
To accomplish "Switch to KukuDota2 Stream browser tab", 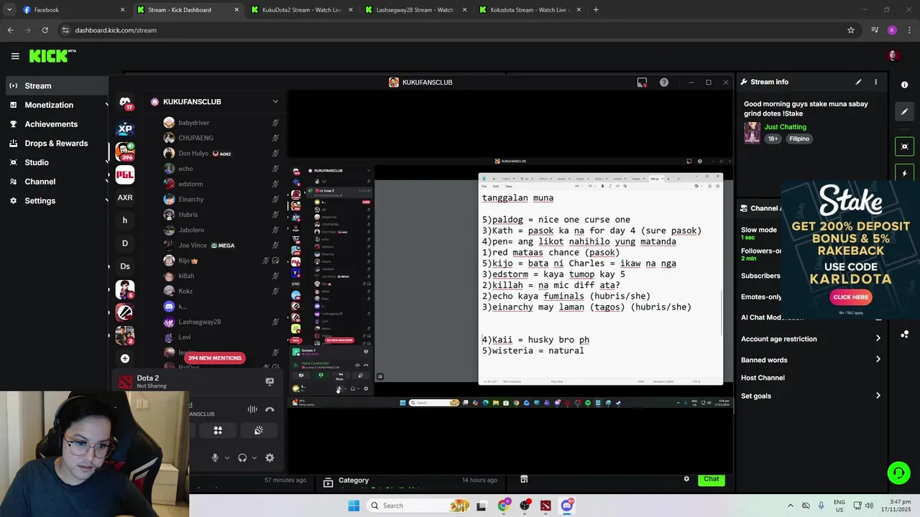I will click(301, 10).
